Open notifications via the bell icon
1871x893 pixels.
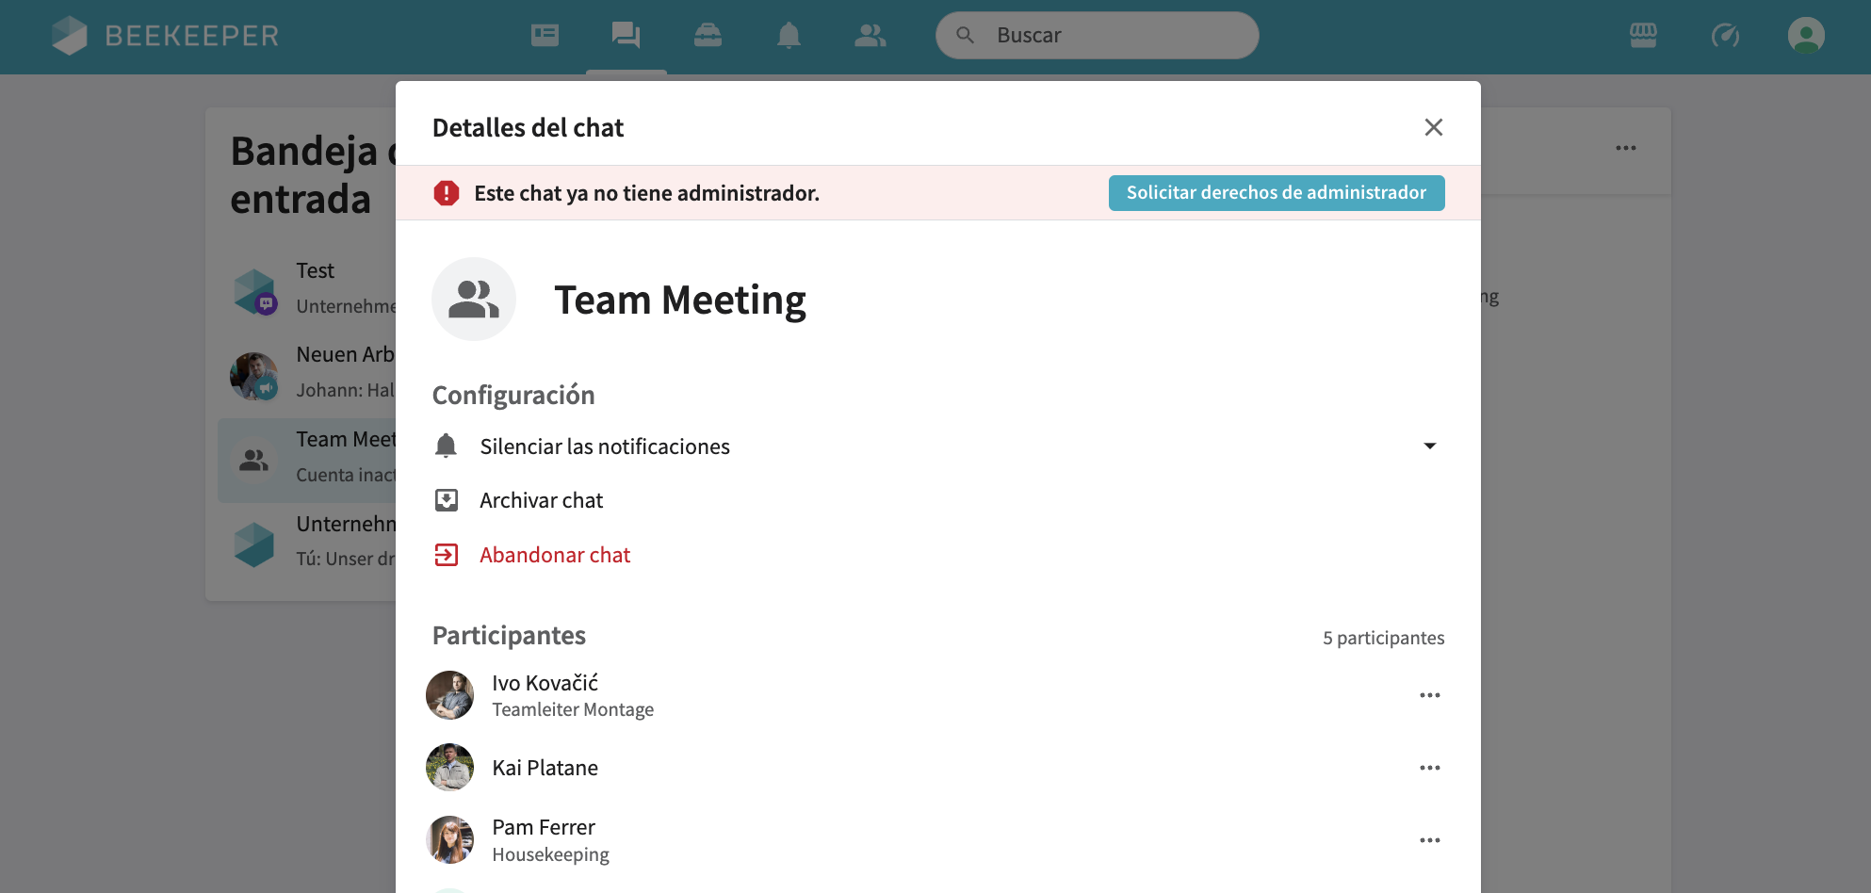point(789,35)
